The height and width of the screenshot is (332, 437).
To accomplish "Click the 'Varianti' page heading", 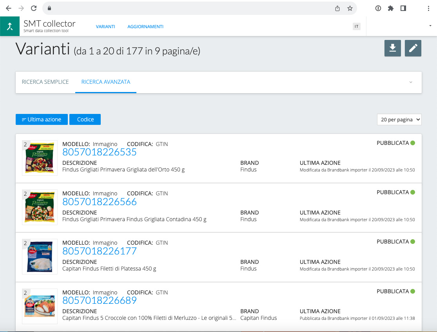I will pyautogui.click(x=43, y=49).
